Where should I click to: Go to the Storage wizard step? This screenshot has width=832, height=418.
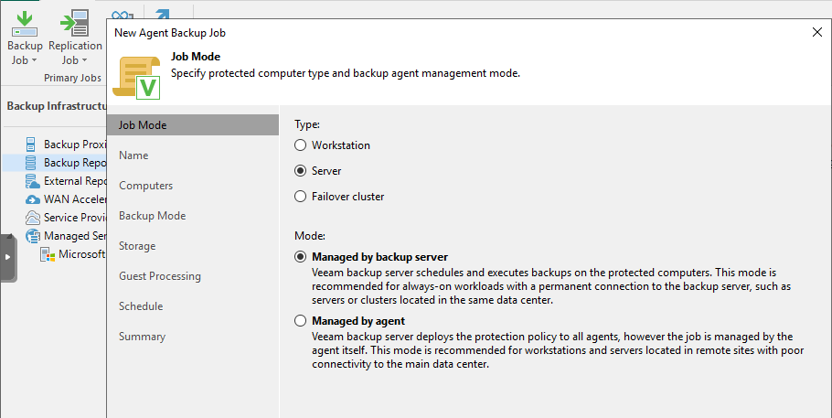tap(137, 246)
